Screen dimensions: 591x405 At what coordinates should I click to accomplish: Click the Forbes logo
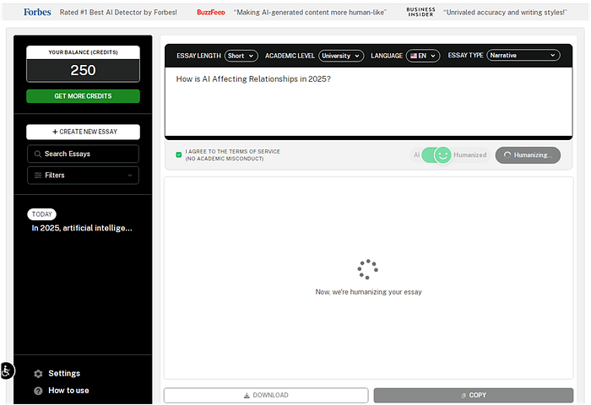pyautogui.click(x=36, y=13)
